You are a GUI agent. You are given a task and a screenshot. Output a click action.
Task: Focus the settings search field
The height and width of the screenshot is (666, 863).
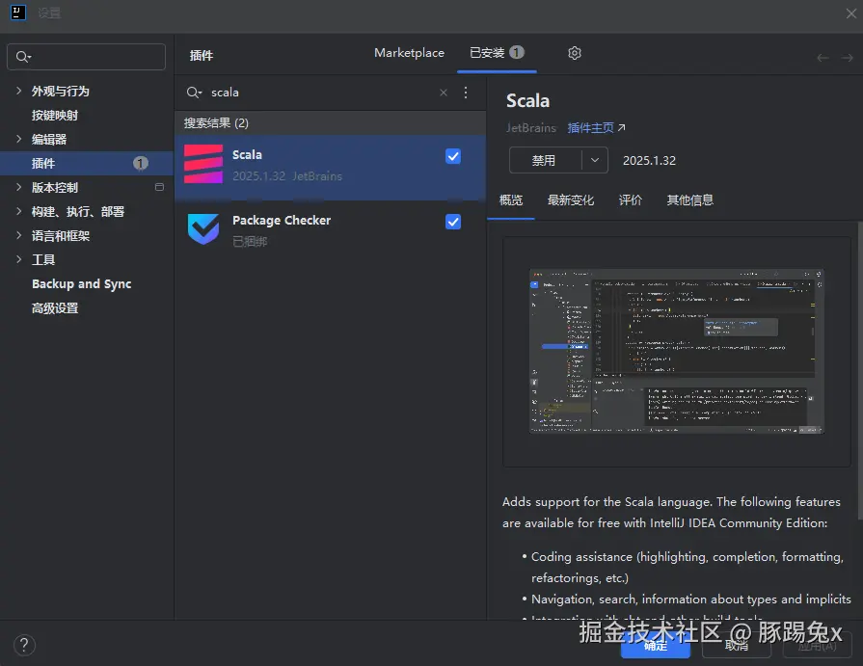point(87,57)
